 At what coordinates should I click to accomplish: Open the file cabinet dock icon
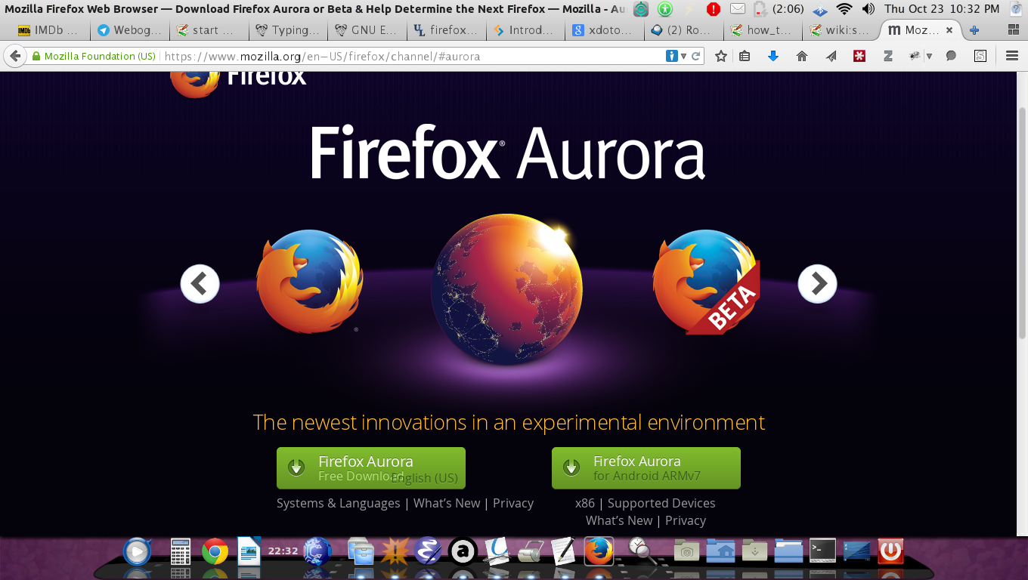pyautogui.click(x=361, y=551)
